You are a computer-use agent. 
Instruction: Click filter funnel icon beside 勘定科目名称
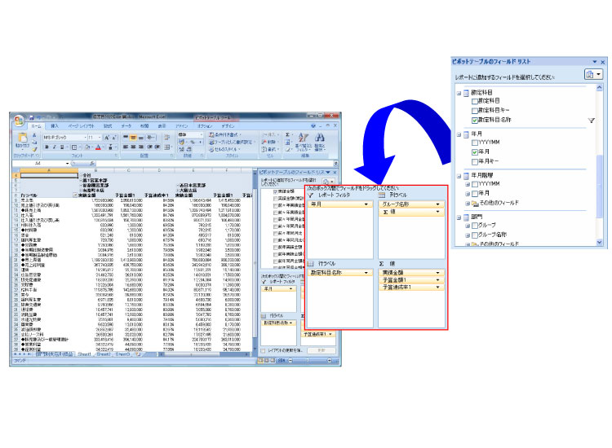592,121
